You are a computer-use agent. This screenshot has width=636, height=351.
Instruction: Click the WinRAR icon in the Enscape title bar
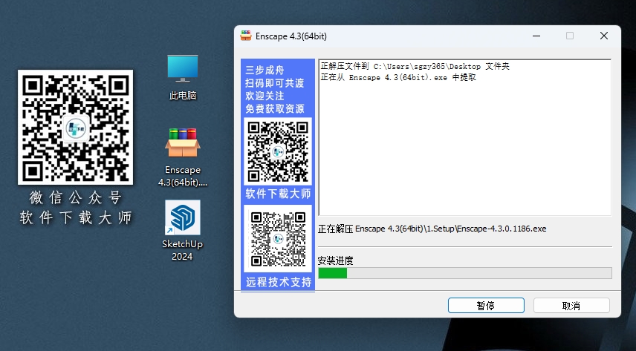coord(246,36)
